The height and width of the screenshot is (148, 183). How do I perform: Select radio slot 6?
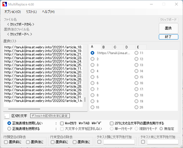(x=92, y=83)
